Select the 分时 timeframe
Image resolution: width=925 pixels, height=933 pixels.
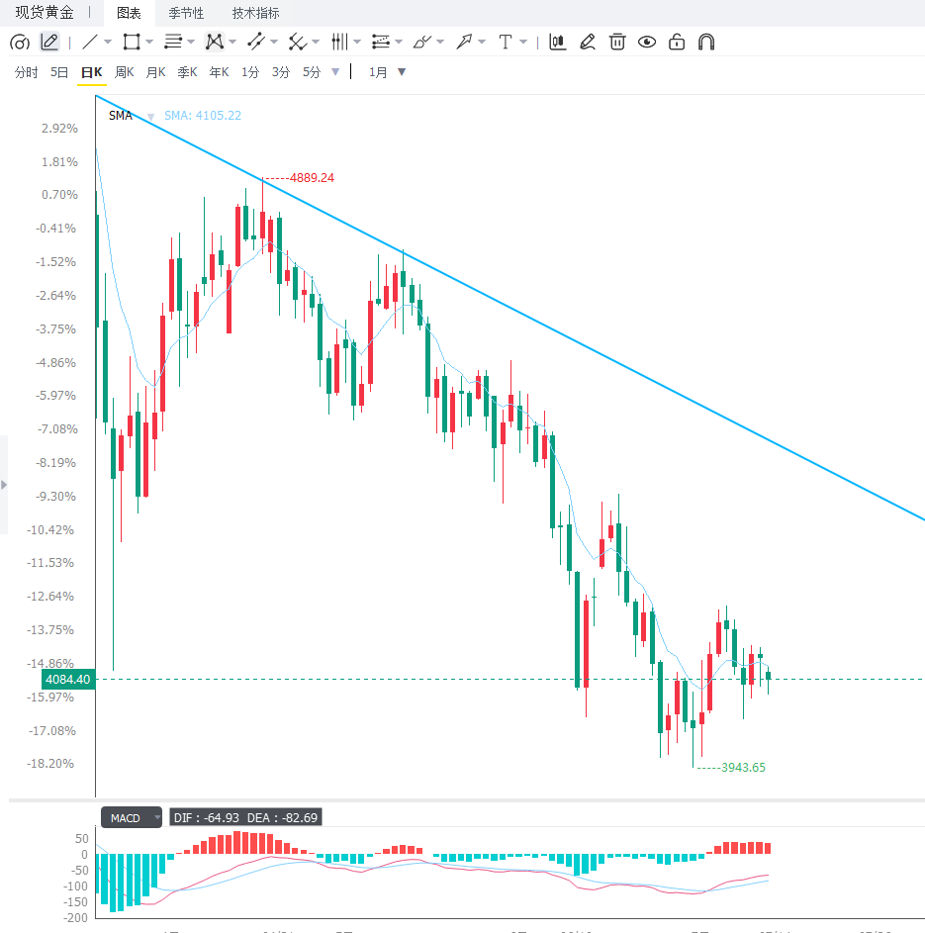point(26,72)
